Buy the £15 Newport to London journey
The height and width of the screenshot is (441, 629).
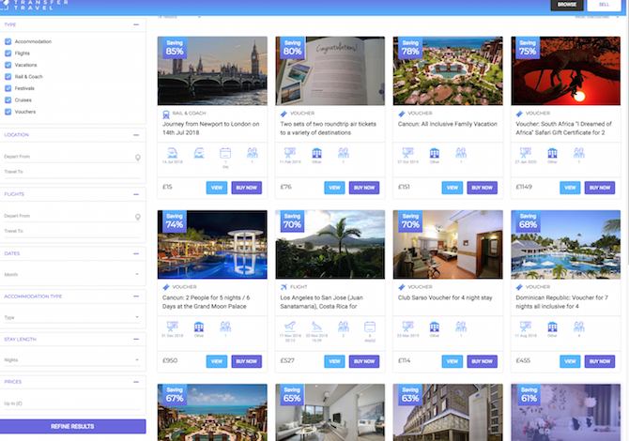click(x=246, y=188)
